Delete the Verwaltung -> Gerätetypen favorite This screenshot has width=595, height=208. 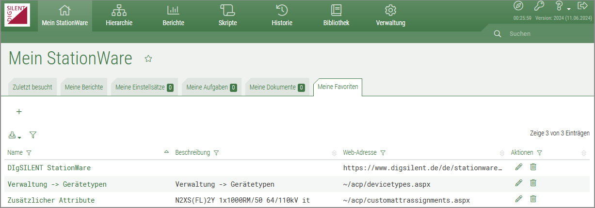point(533,183)
